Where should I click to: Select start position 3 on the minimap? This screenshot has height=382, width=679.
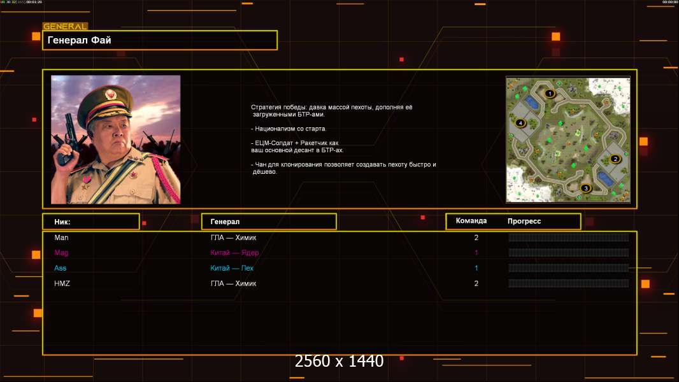point(586,188)
